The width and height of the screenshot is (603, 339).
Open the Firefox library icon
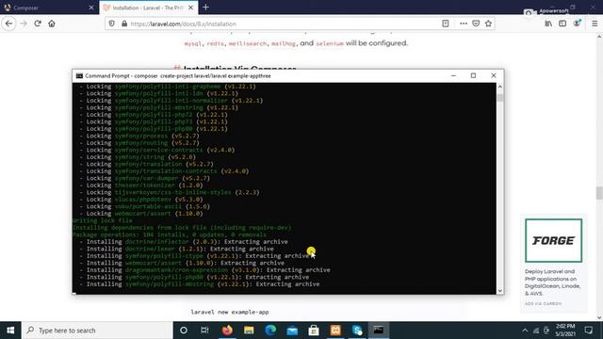(548, 24)
